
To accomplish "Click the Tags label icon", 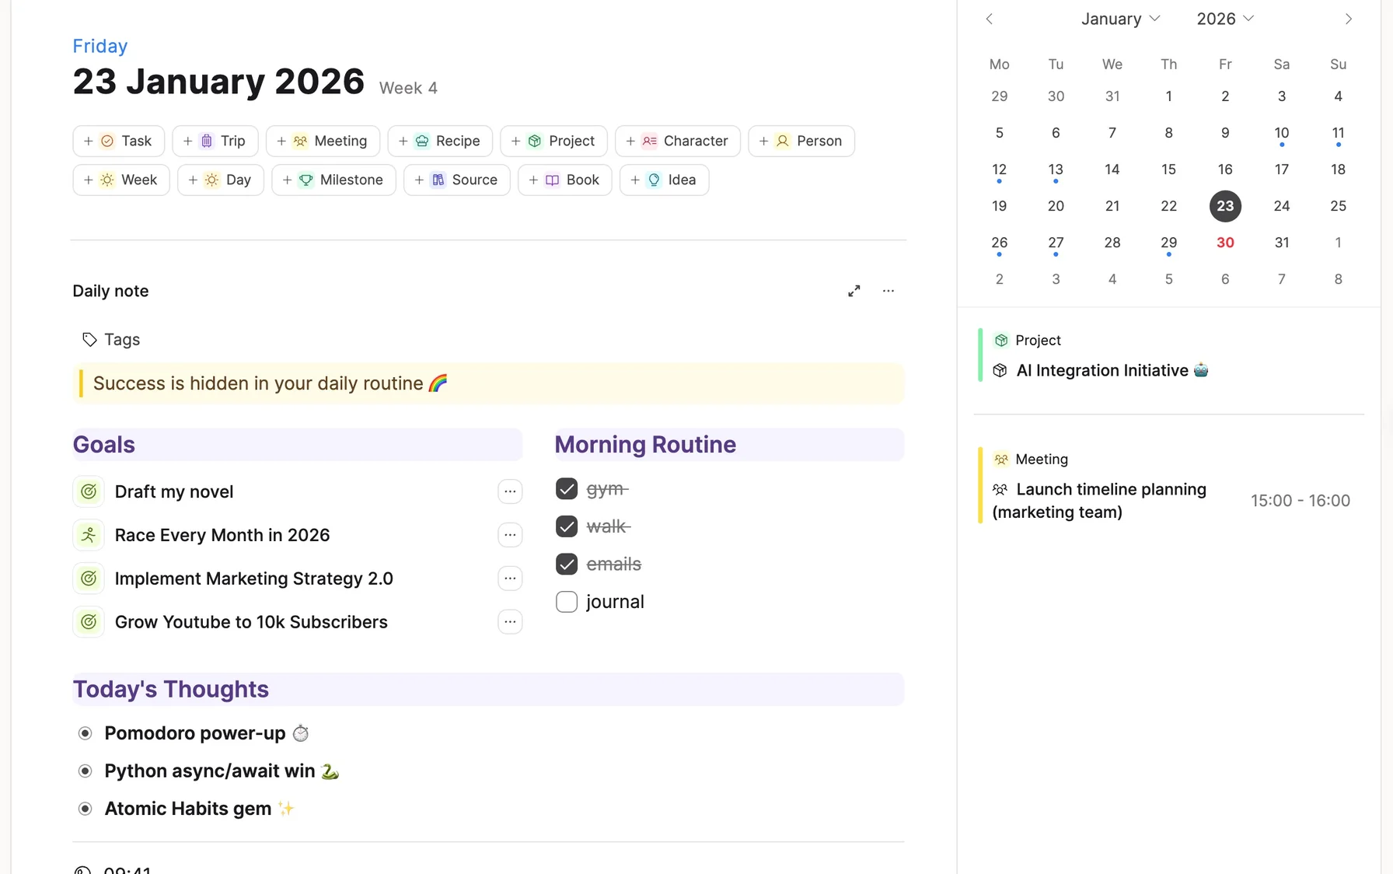I will (x=89, y=340).
